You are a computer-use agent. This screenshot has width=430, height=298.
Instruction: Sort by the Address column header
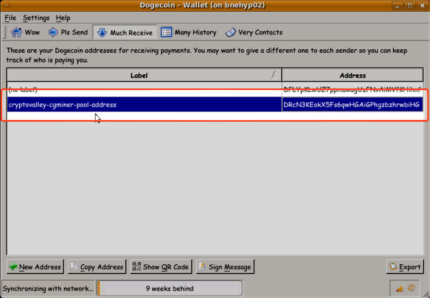(353, 75)
